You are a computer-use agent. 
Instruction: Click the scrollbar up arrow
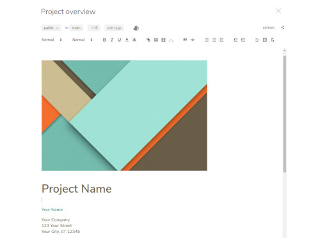(285, 51)
